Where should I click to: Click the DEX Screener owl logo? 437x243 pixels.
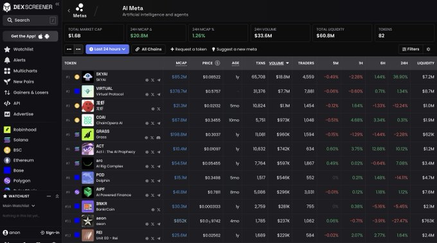6,7
